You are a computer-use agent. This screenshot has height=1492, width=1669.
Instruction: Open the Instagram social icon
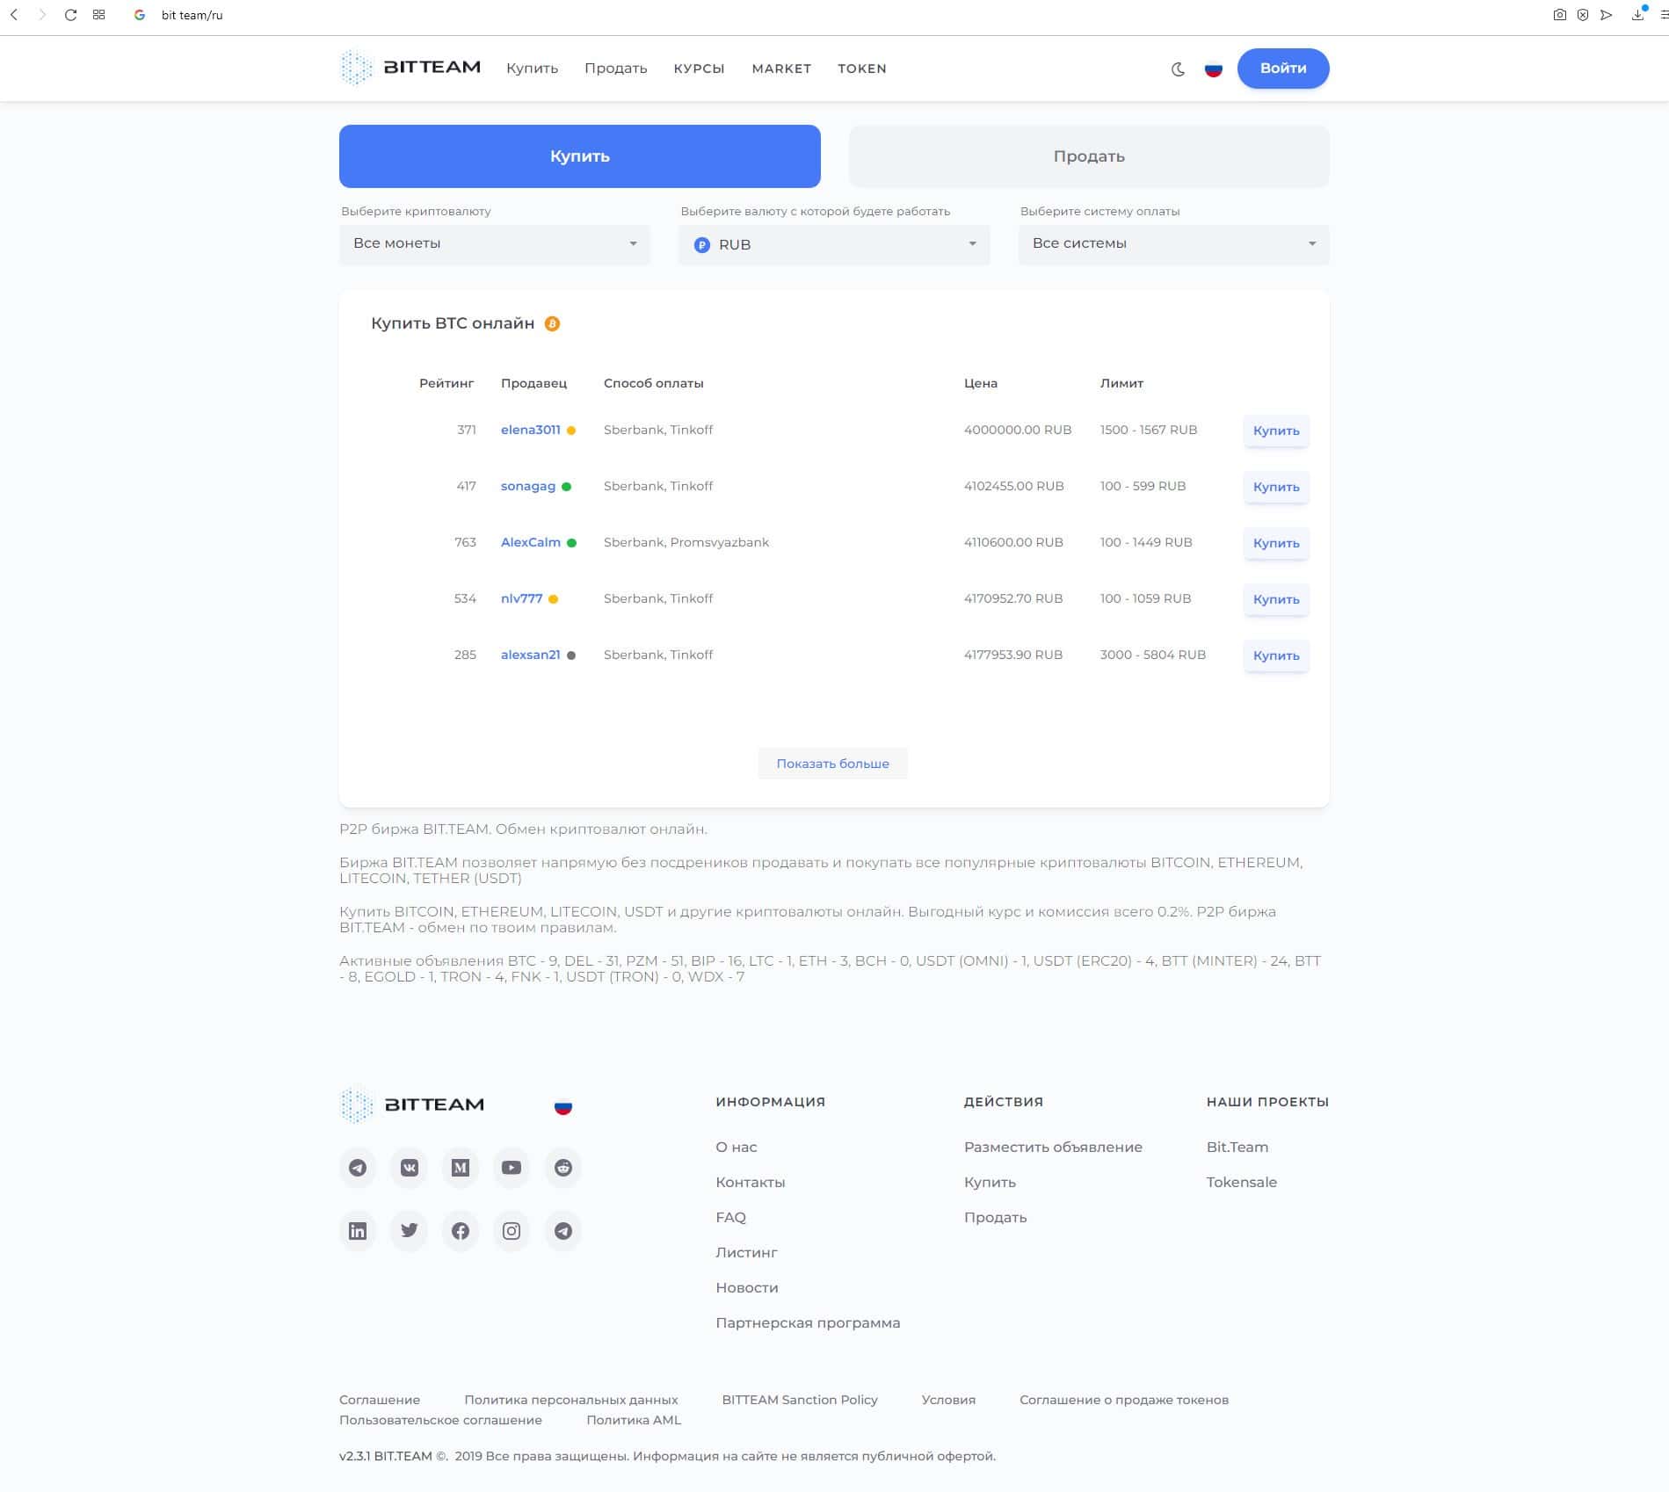[512, 1231]
